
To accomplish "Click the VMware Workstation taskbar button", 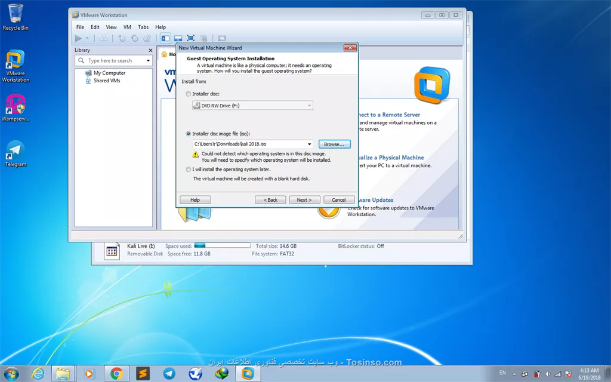I will [x=248, y=374].
